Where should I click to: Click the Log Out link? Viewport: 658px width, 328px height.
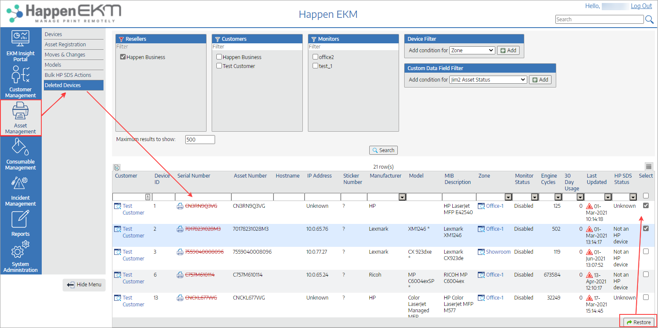pos(641,6)
